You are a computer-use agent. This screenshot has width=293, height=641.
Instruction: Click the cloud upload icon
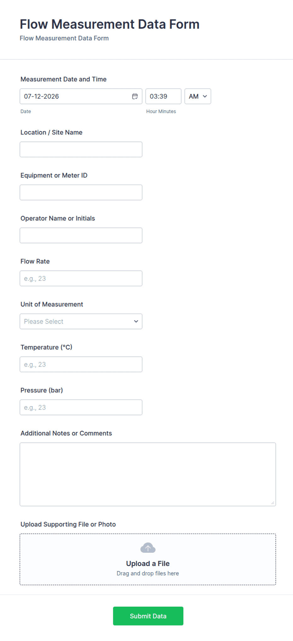click(x=148, y=548)
